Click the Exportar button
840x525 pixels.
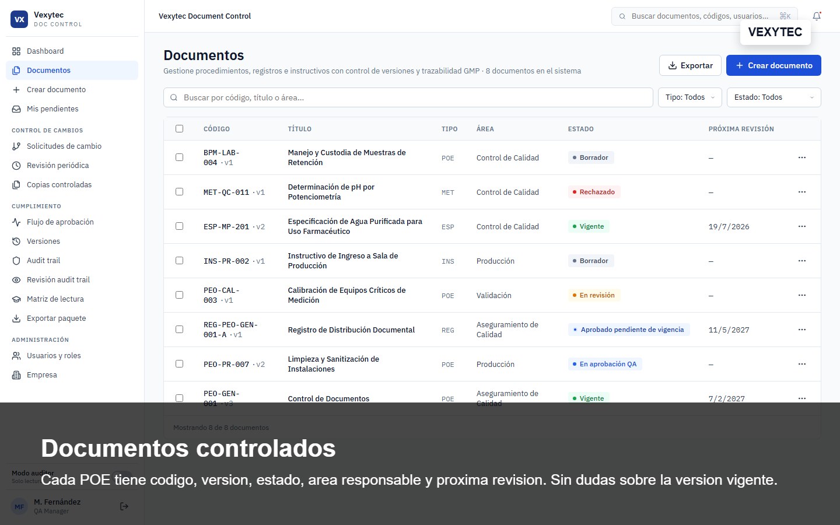coord(690,65)
